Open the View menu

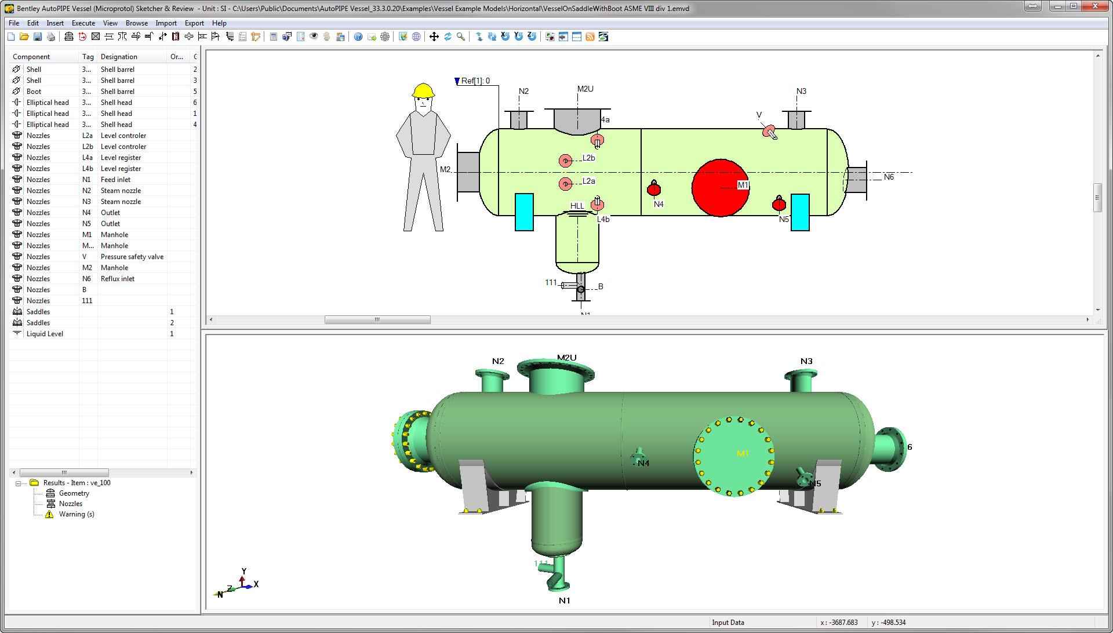coord(110,23)
